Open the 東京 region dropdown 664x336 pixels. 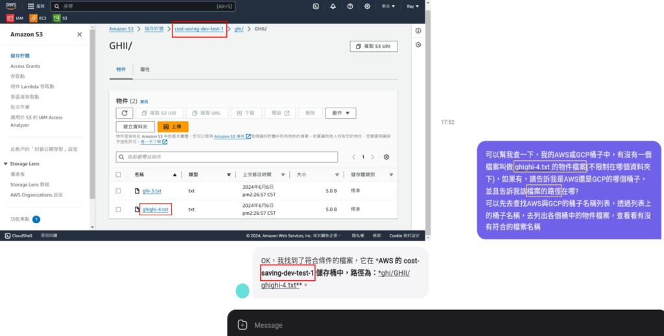point(388,6)
